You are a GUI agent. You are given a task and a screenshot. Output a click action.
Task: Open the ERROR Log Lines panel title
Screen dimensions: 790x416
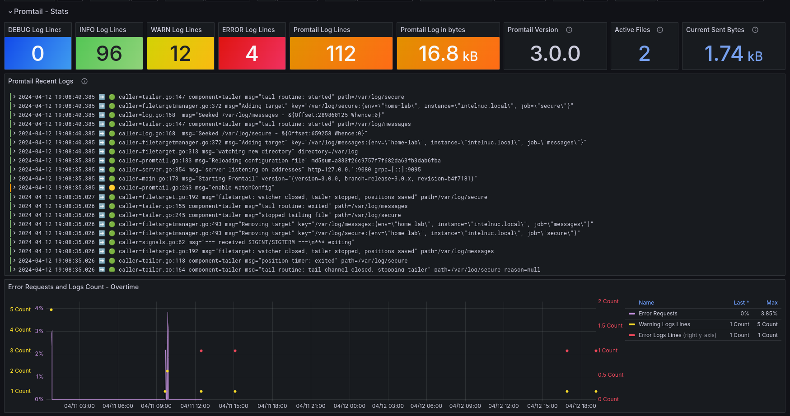[x=248, y=30]
